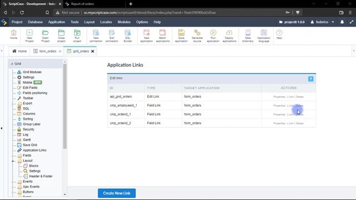Close the grid_orders tab
Screen dimensions: 356x200
coord(93,51)
